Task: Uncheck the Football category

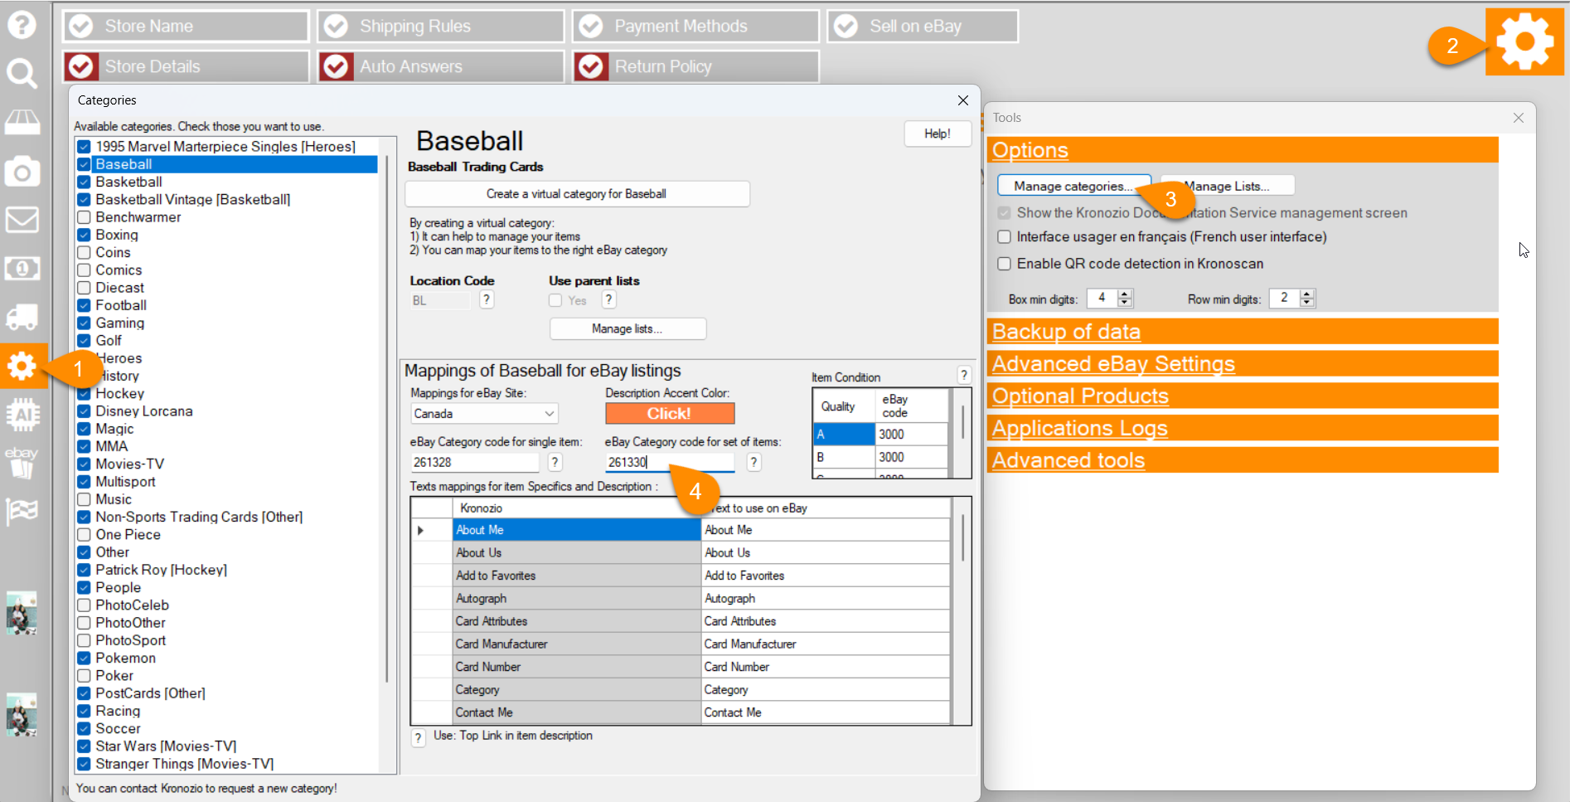Action: pyautogui.click(x=84, y=305)
